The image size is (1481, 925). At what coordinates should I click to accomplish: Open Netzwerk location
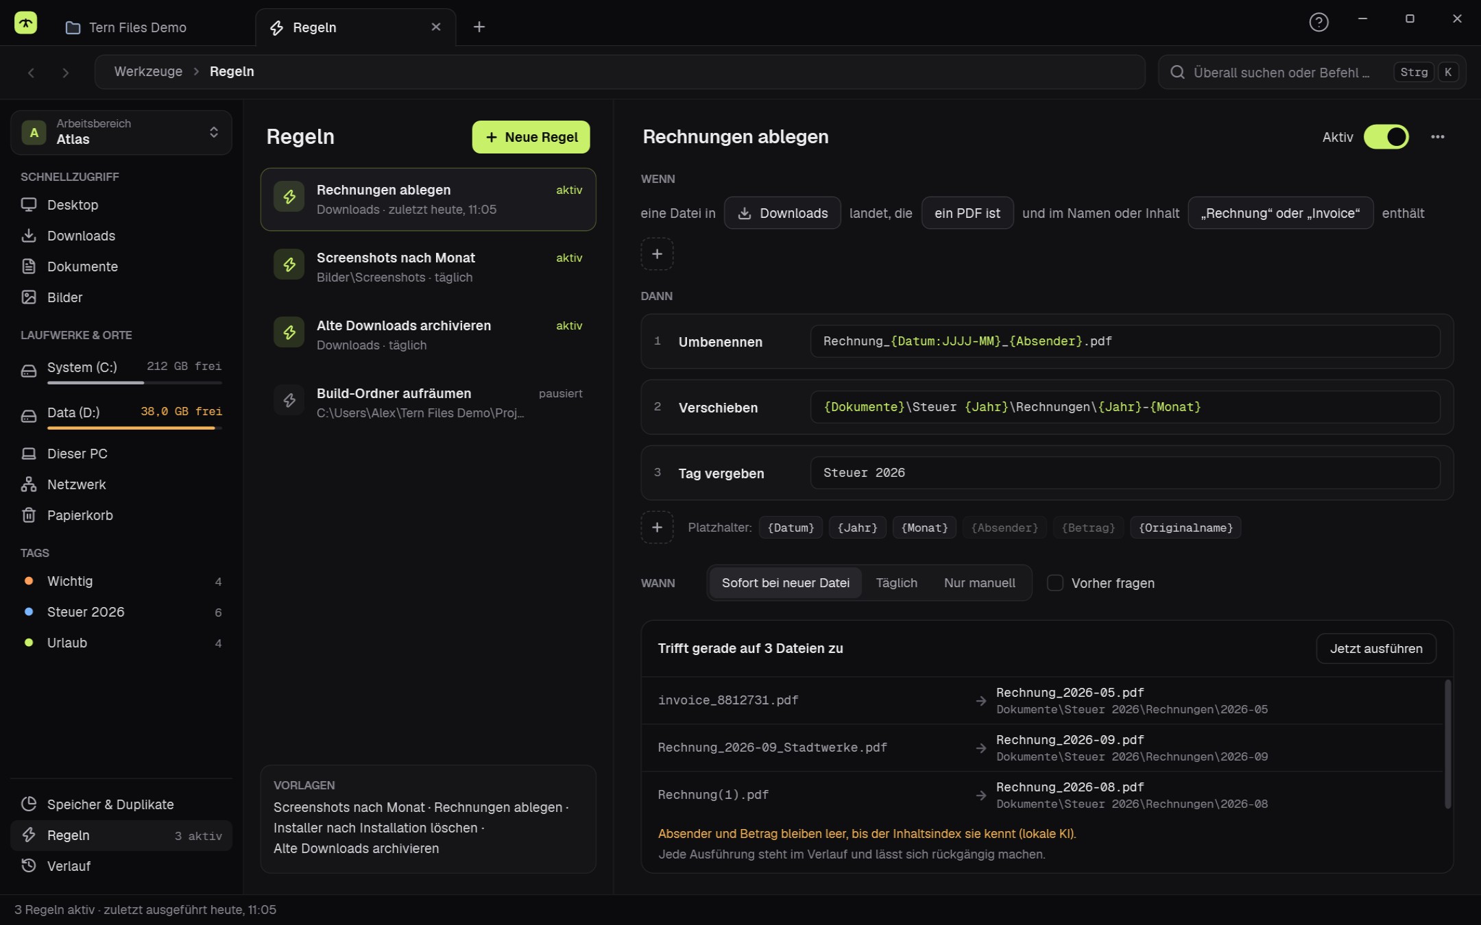121,484
